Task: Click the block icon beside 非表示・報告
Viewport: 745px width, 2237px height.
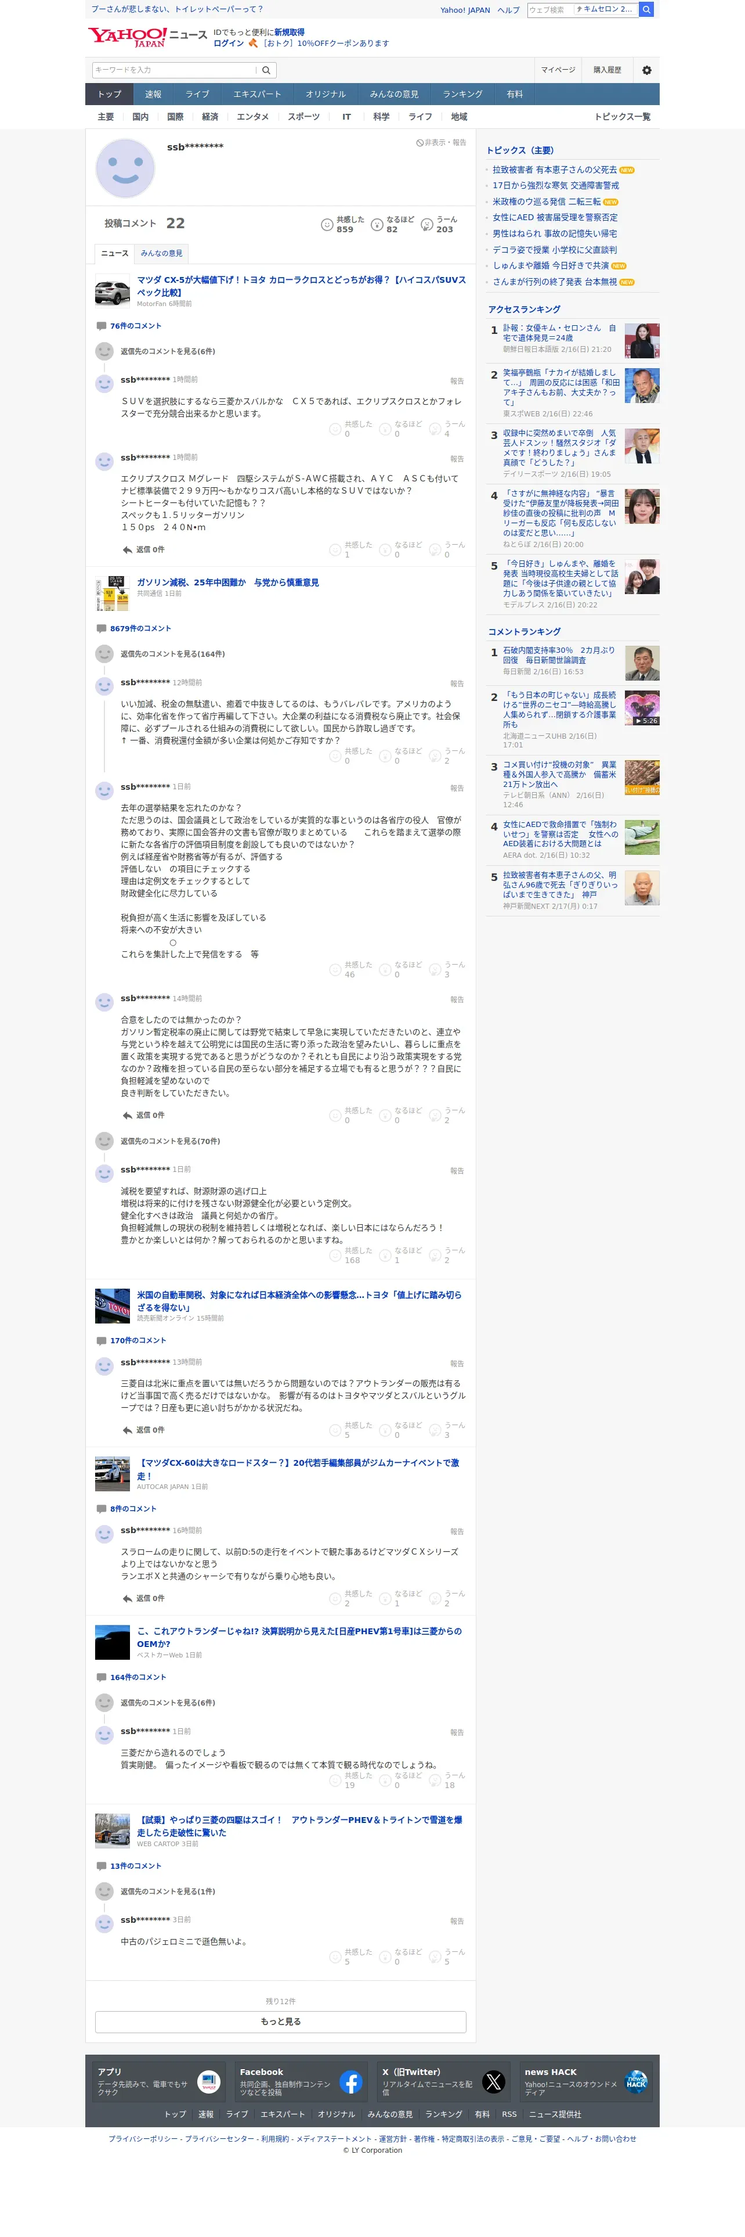Action: click(x=419, y=143)
